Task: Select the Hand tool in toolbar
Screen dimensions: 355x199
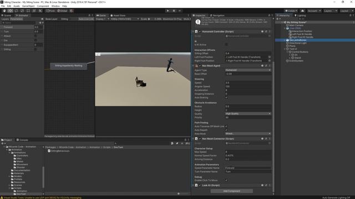Action: pos(4,11)
